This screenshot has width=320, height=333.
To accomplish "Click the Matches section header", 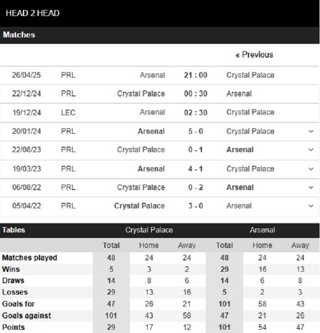I will pyautogui.click(x=19, y=35).
